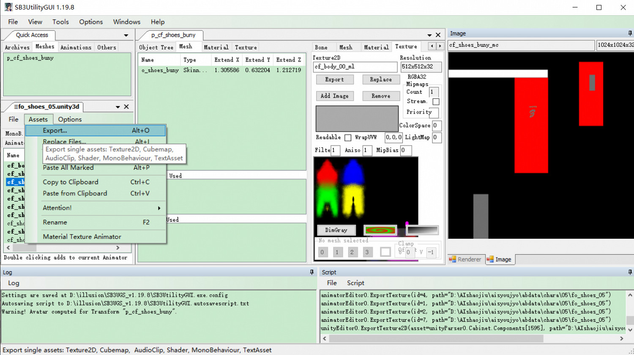Enable the Readable checkbox
Screen dimensions: 634x355
[x=347, y=138]
